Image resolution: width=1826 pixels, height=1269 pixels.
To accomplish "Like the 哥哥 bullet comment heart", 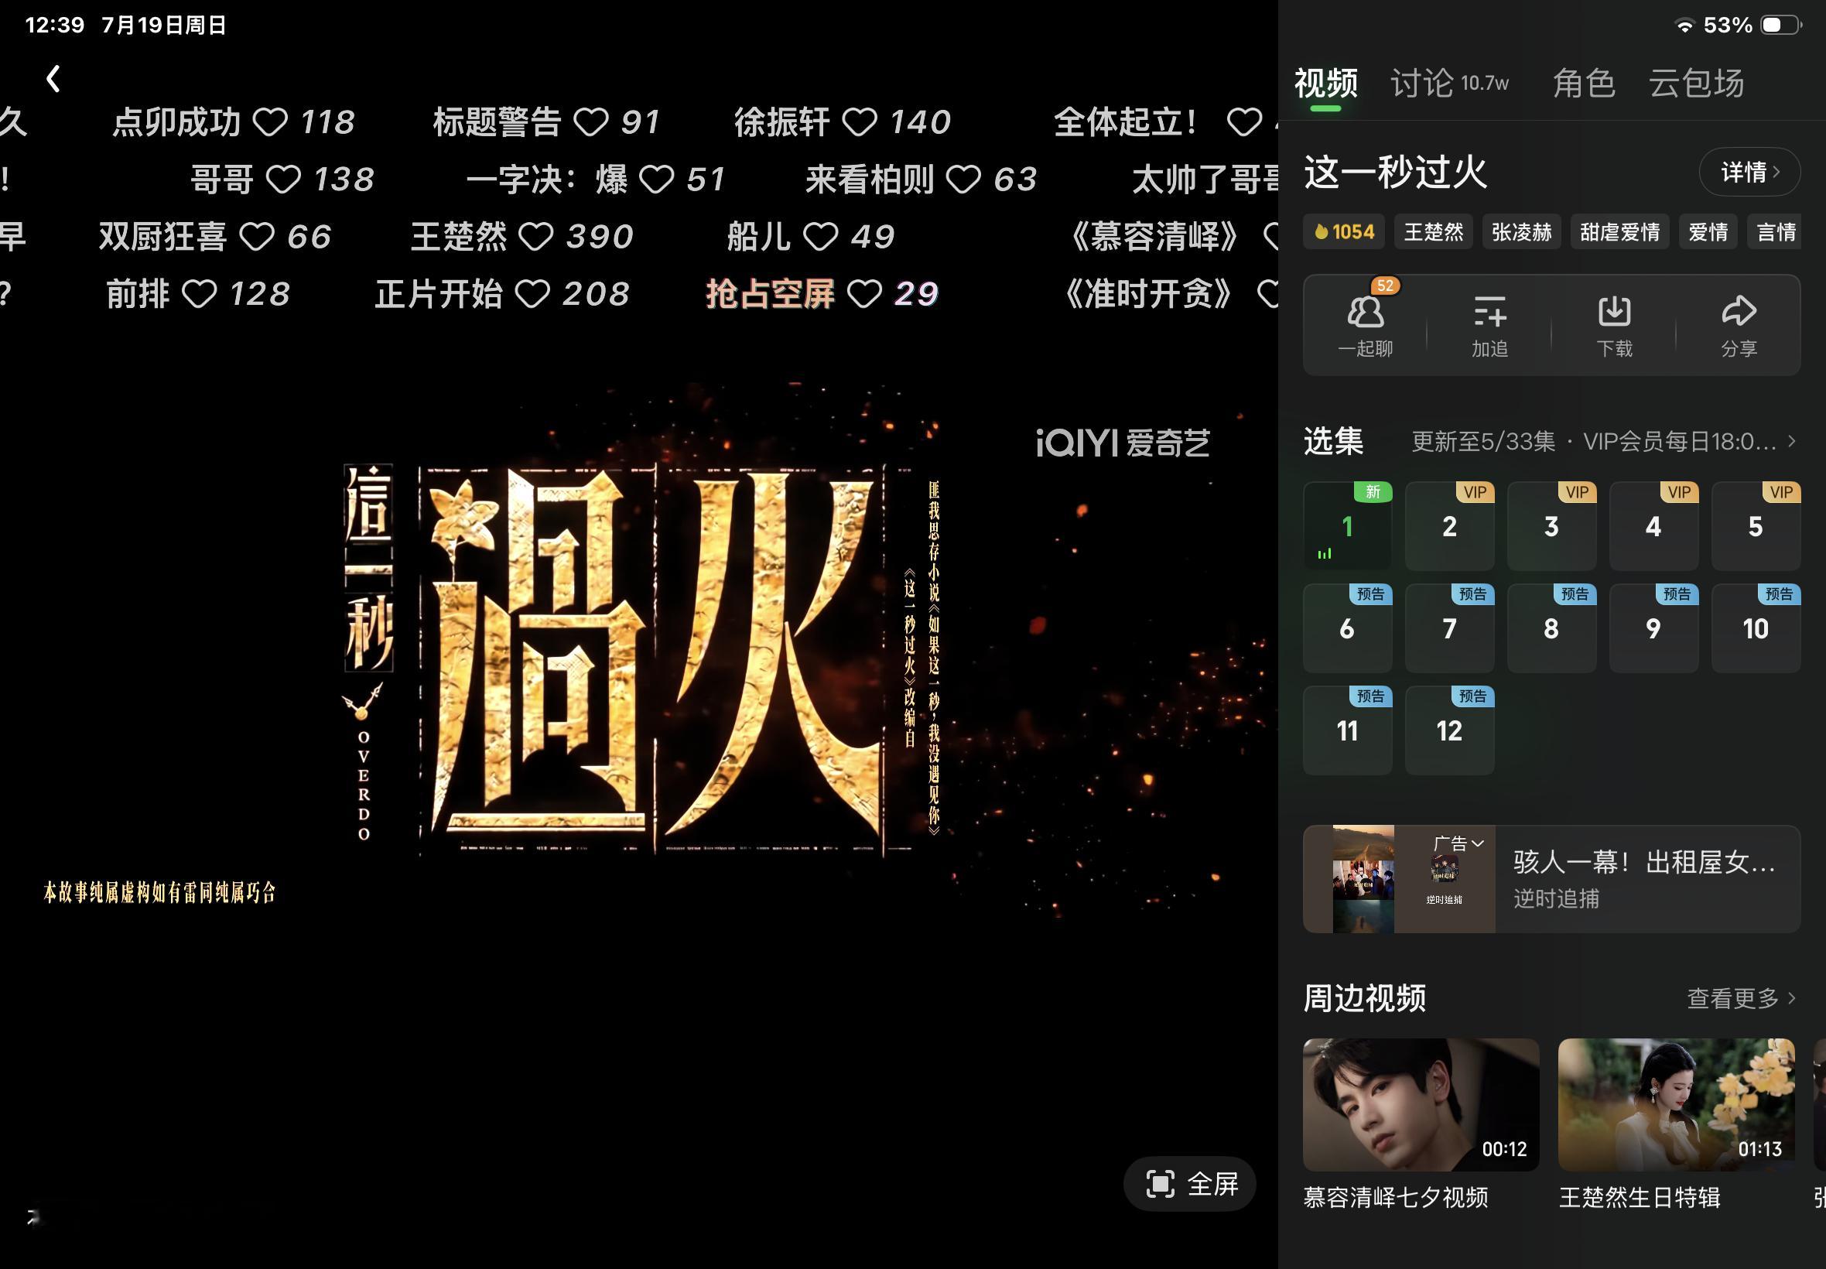I will 283,180.
